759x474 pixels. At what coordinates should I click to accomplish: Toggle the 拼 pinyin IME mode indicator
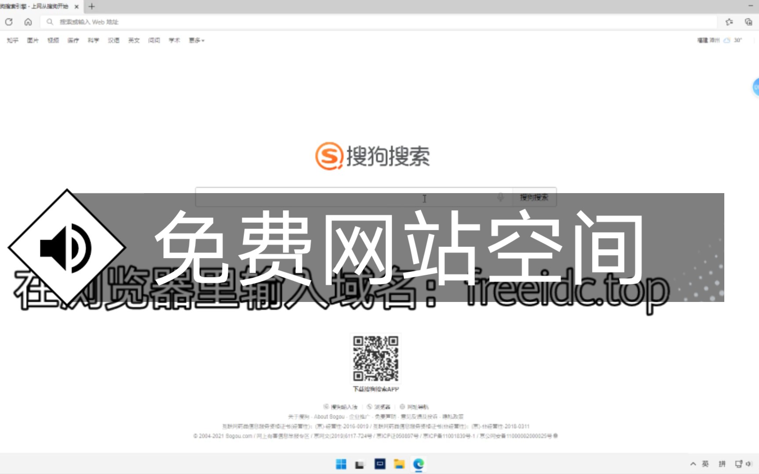coord(722,463)
